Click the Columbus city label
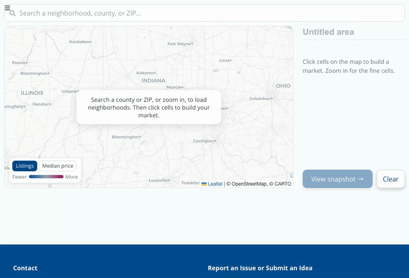The height and width of the screenshot is (278, 409). pyautogui.click(x=260, y=98)
